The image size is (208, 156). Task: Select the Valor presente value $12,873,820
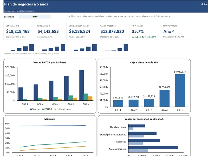[x=112, y=31]
